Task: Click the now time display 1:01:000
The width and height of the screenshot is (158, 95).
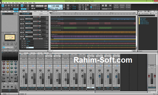Action: tap(55, 6)
